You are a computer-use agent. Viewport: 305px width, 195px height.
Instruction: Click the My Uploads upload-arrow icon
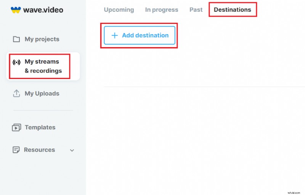tap(16, 94)
